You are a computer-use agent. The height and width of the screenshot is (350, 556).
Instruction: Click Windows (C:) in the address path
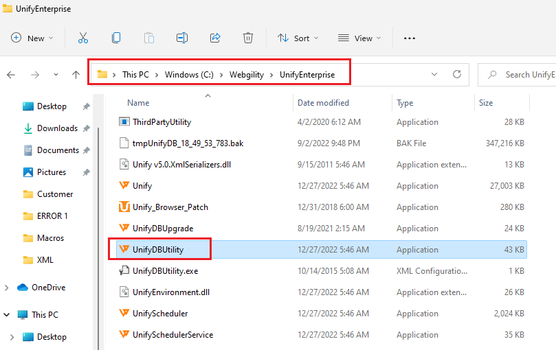(x=189, y=75)
